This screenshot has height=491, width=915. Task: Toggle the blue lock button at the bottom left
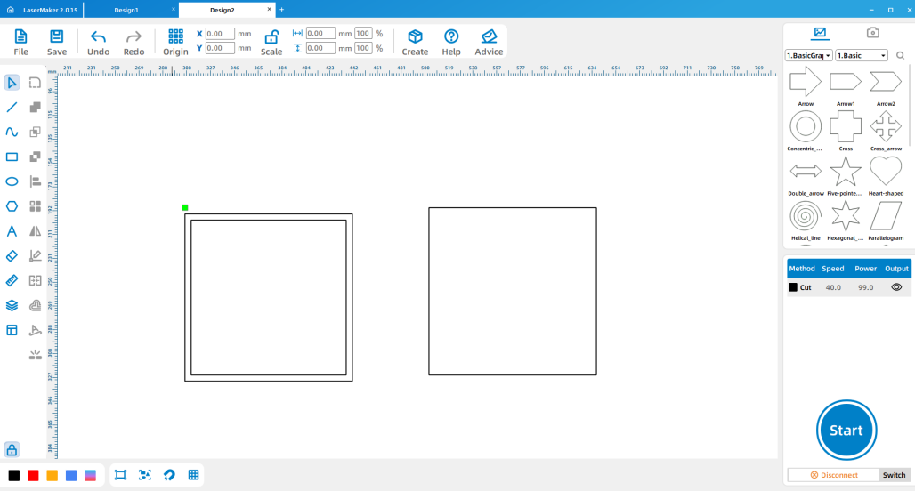tap(12, 449)
